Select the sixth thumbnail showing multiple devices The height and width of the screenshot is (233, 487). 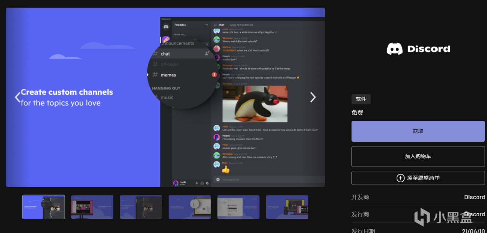pos(287,207)
